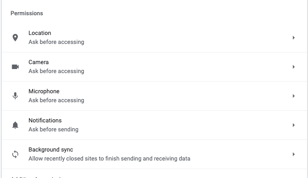Open the Location permission title
The height and width of the screenshot is (178, 308).
pos(40,33)
